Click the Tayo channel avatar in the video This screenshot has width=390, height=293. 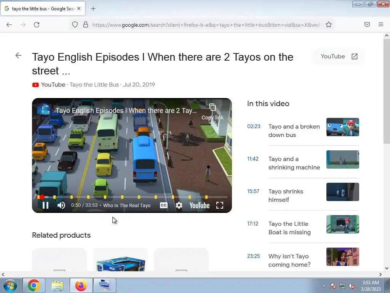tap(44, 110)
